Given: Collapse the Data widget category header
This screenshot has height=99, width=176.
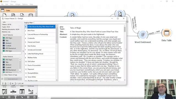Looking at the screenshot, I should tap(18, 10).
